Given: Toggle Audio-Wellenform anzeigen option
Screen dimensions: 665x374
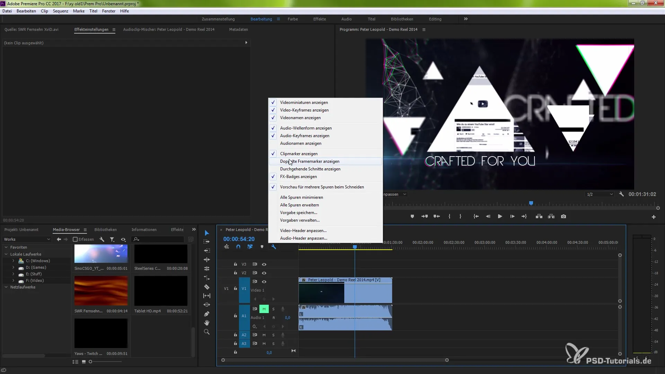Looking at the screenshot, I should tap(326, 128).
